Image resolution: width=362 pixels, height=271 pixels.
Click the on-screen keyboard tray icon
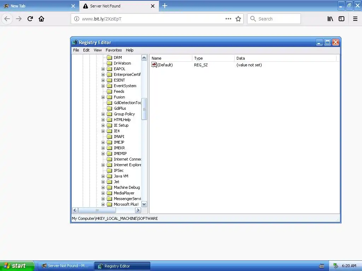pos(322,266)
